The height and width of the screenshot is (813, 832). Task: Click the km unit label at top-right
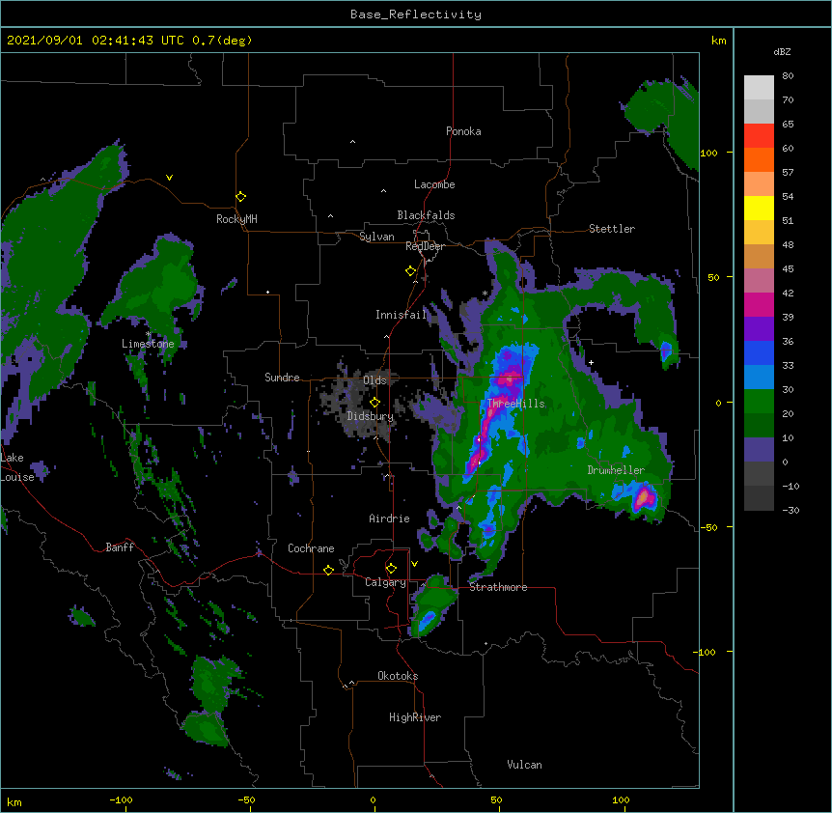coord(719,41)
